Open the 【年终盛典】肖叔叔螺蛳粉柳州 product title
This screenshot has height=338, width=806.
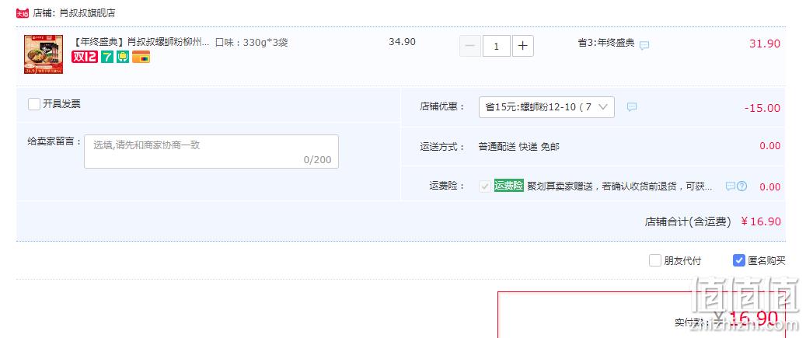142,43
